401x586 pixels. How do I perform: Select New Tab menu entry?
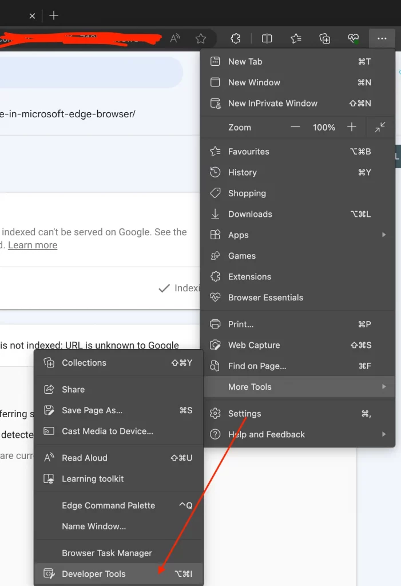[297, 62]
